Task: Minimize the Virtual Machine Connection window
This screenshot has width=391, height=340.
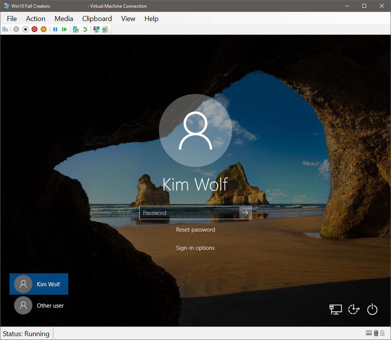Action: tap(347, 6)
